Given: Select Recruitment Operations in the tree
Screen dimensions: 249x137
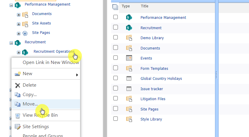Looking at the screenshot, I should [54, 52].
